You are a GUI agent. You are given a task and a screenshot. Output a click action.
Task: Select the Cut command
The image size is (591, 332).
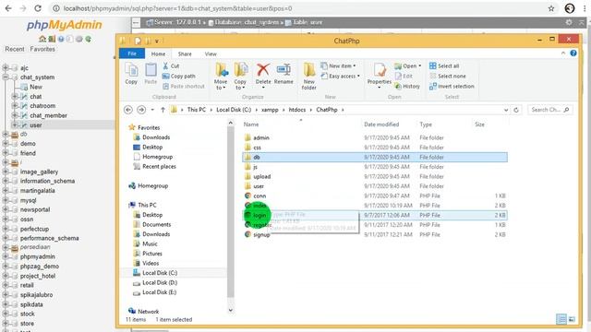pyautogui.click(x=171, y=65)
